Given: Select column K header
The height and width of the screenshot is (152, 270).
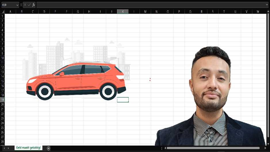Looking at the screenshot, I should pyautogui.click(x=123, y=12).
